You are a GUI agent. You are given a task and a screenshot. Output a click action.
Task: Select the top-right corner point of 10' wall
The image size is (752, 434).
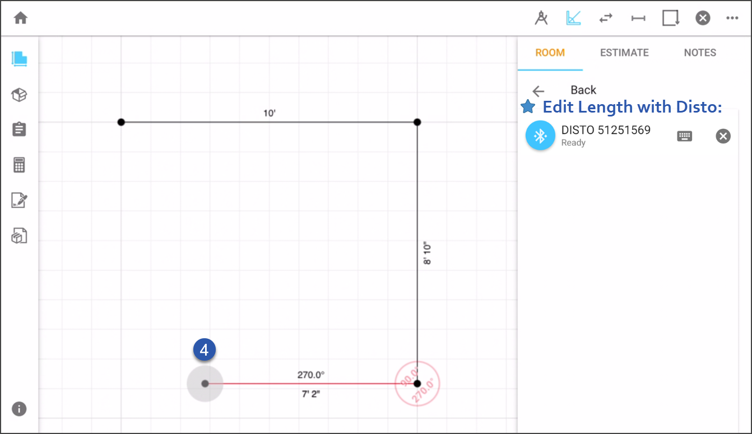[x=417, y=122]
